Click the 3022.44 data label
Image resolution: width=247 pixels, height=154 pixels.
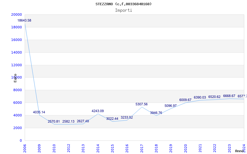[x=112, y=119]
